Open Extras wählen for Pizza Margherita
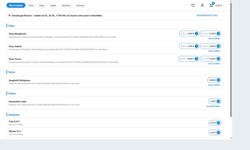This screenshot has height=150, width=250. [215, 38]
